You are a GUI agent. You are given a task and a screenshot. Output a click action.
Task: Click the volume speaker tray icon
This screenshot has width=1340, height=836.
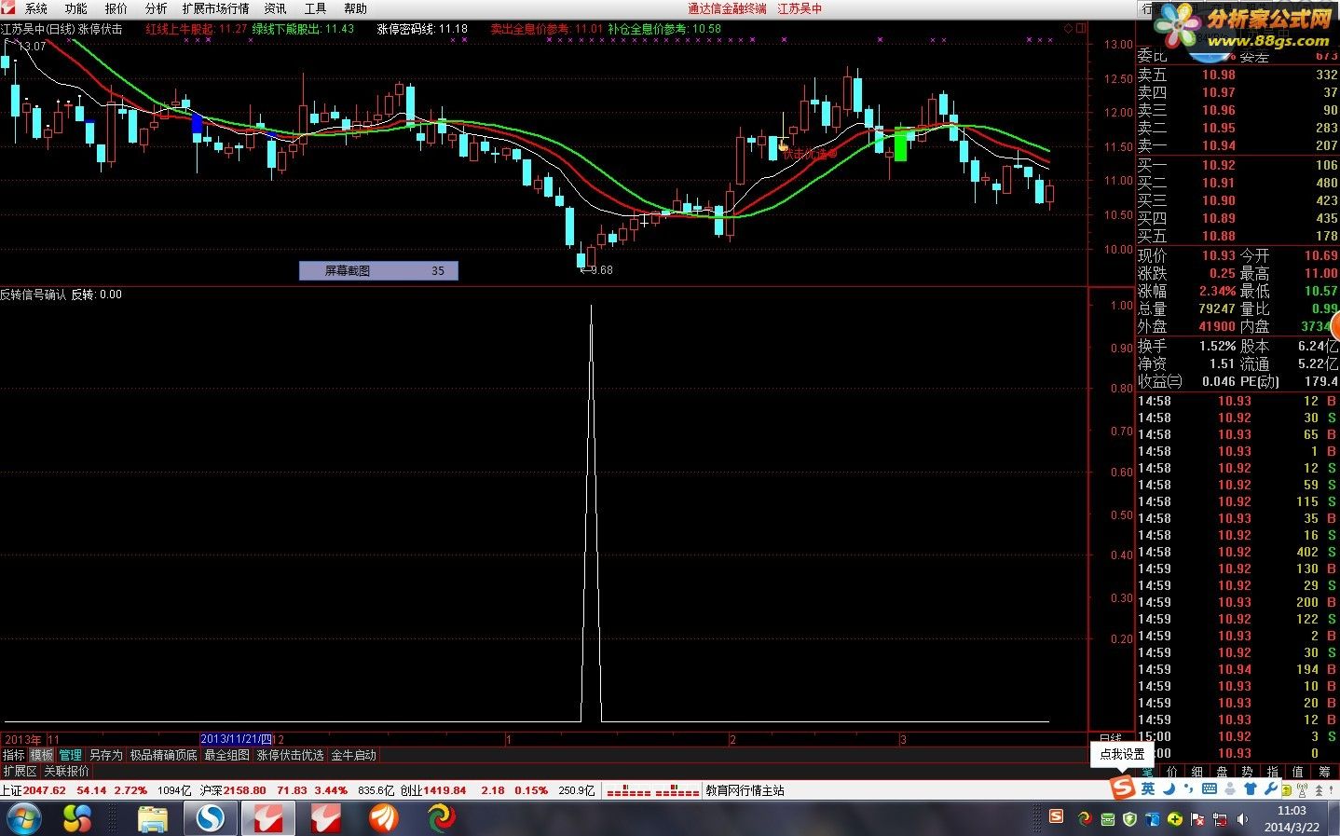click(x=1242, y=818)
